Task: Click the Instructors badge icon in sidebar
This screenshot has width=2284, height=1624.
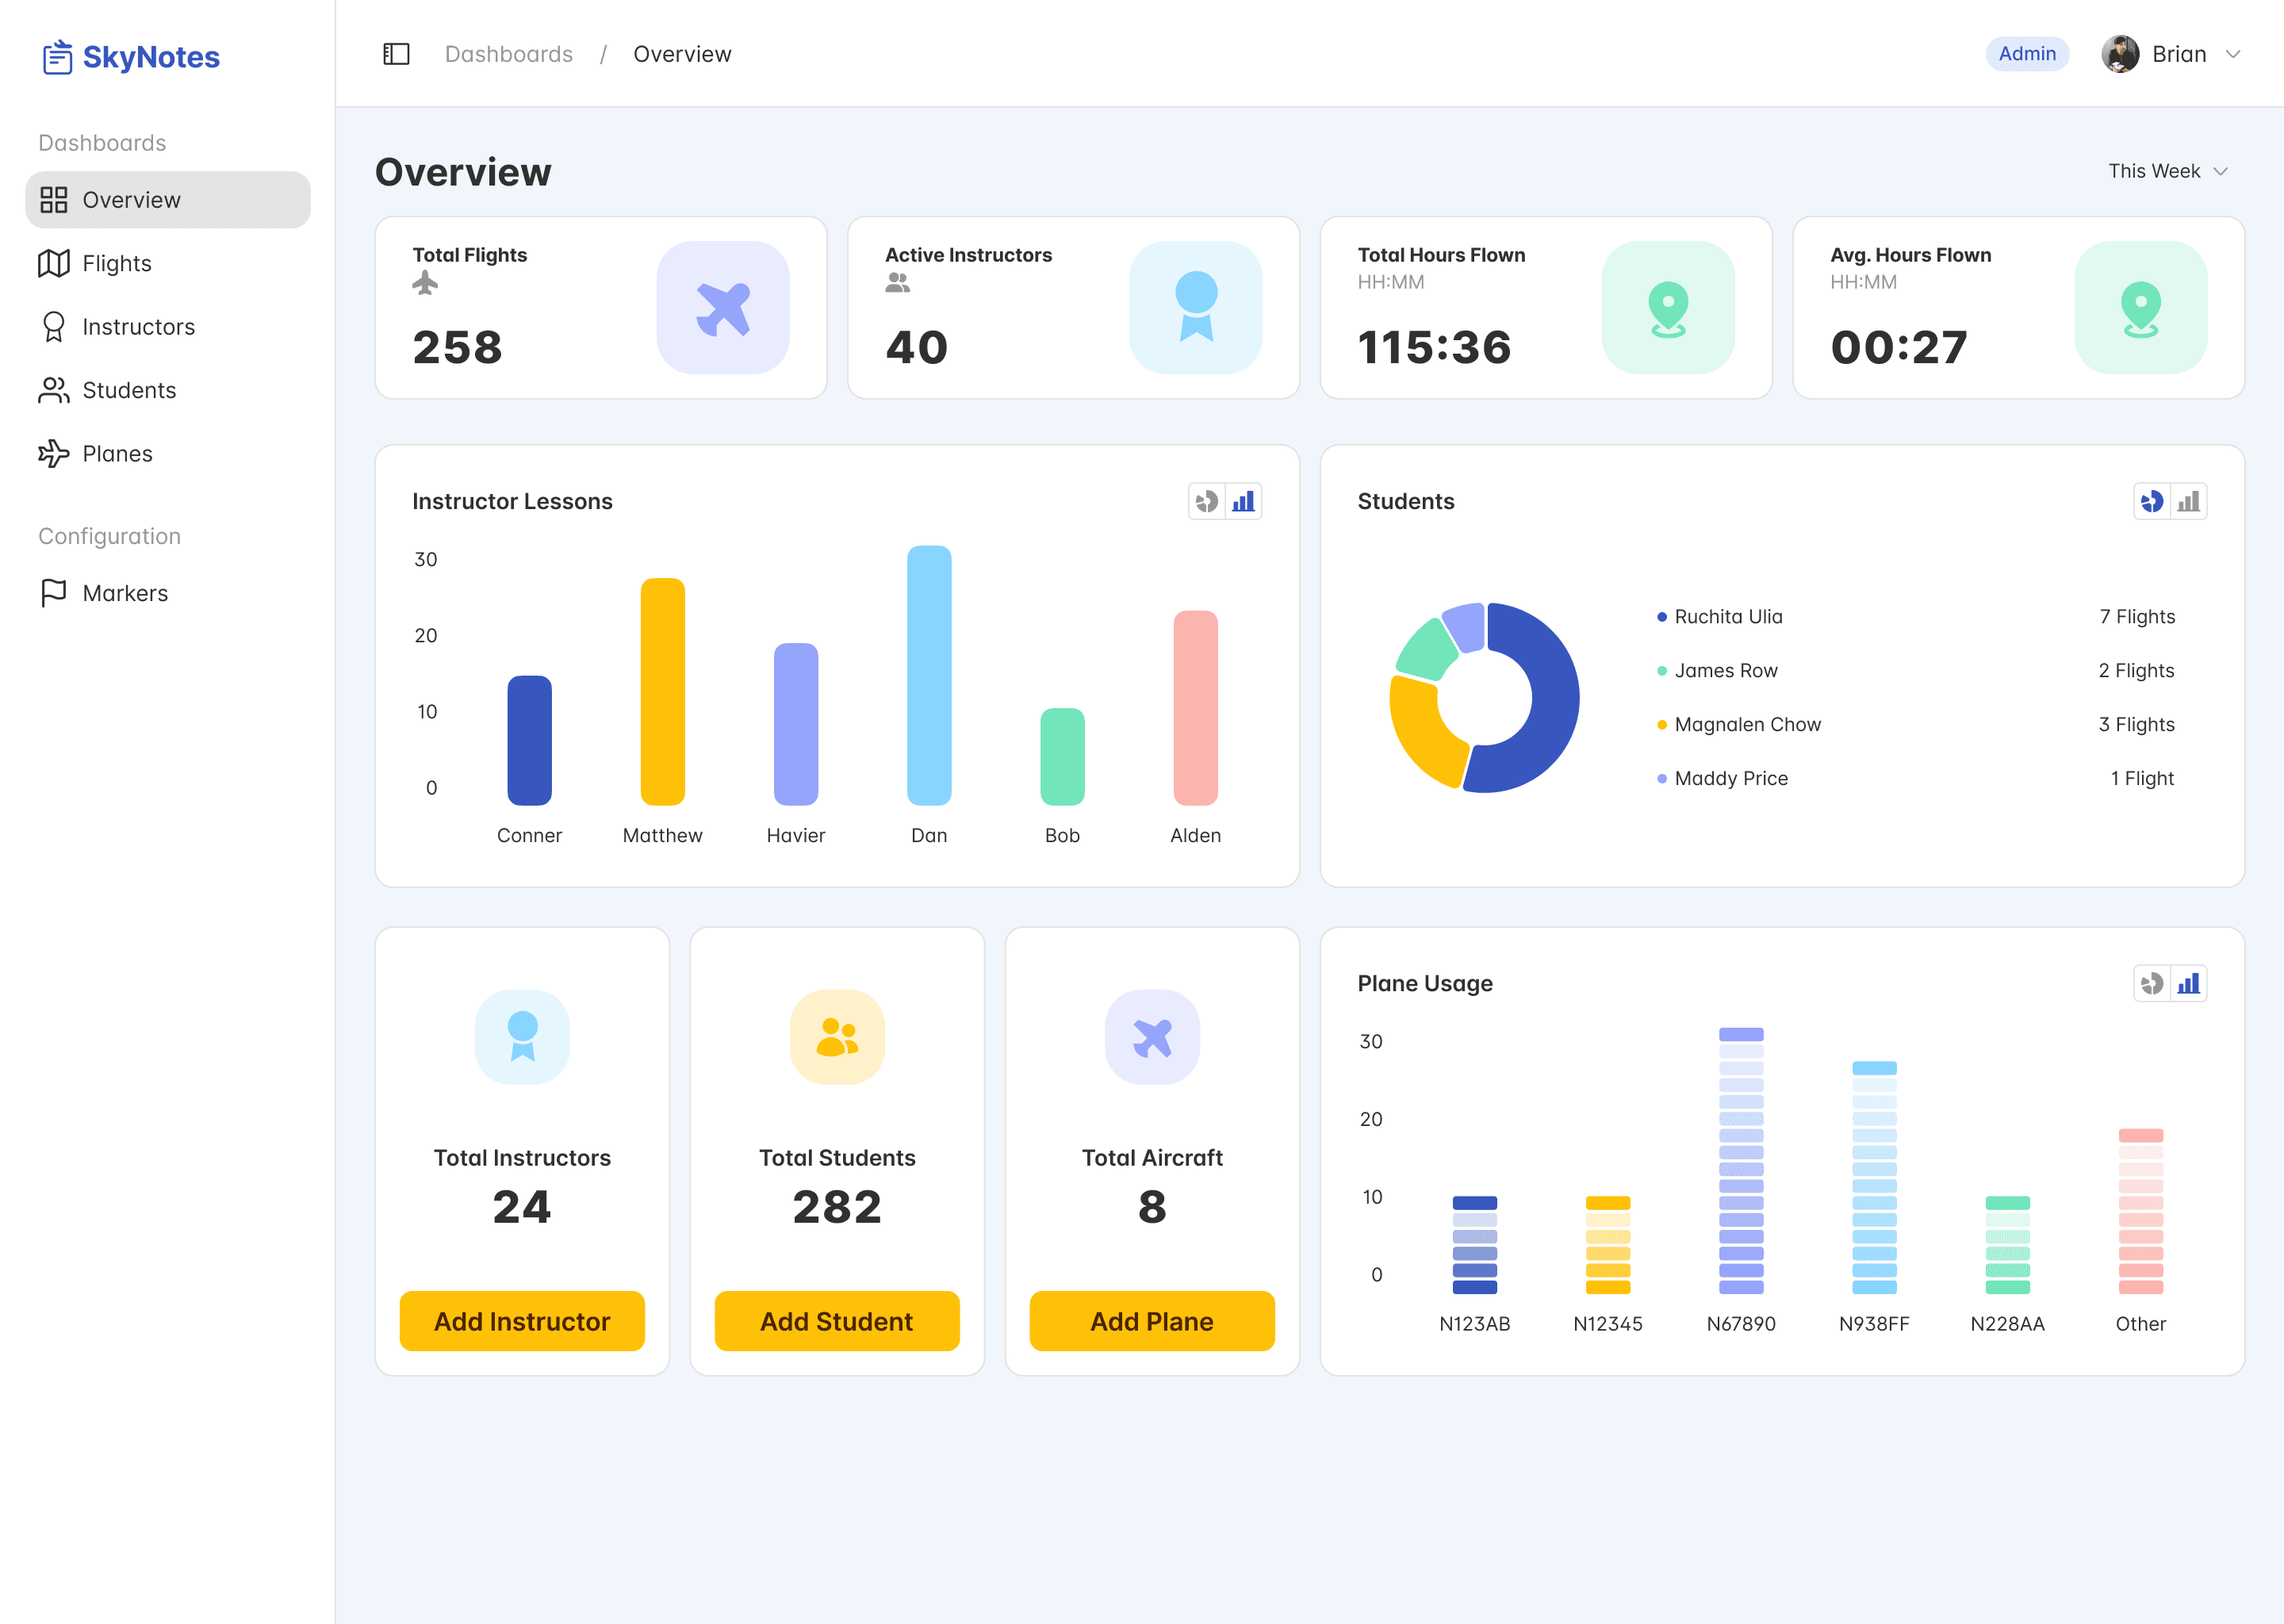Action: point(54,327)
